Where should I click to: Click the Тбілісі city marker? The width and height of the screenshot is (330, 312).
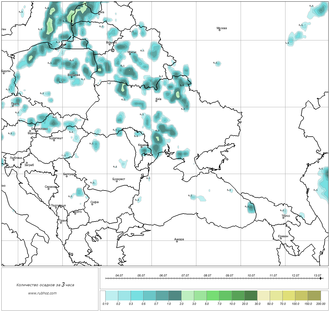[283, 218]
